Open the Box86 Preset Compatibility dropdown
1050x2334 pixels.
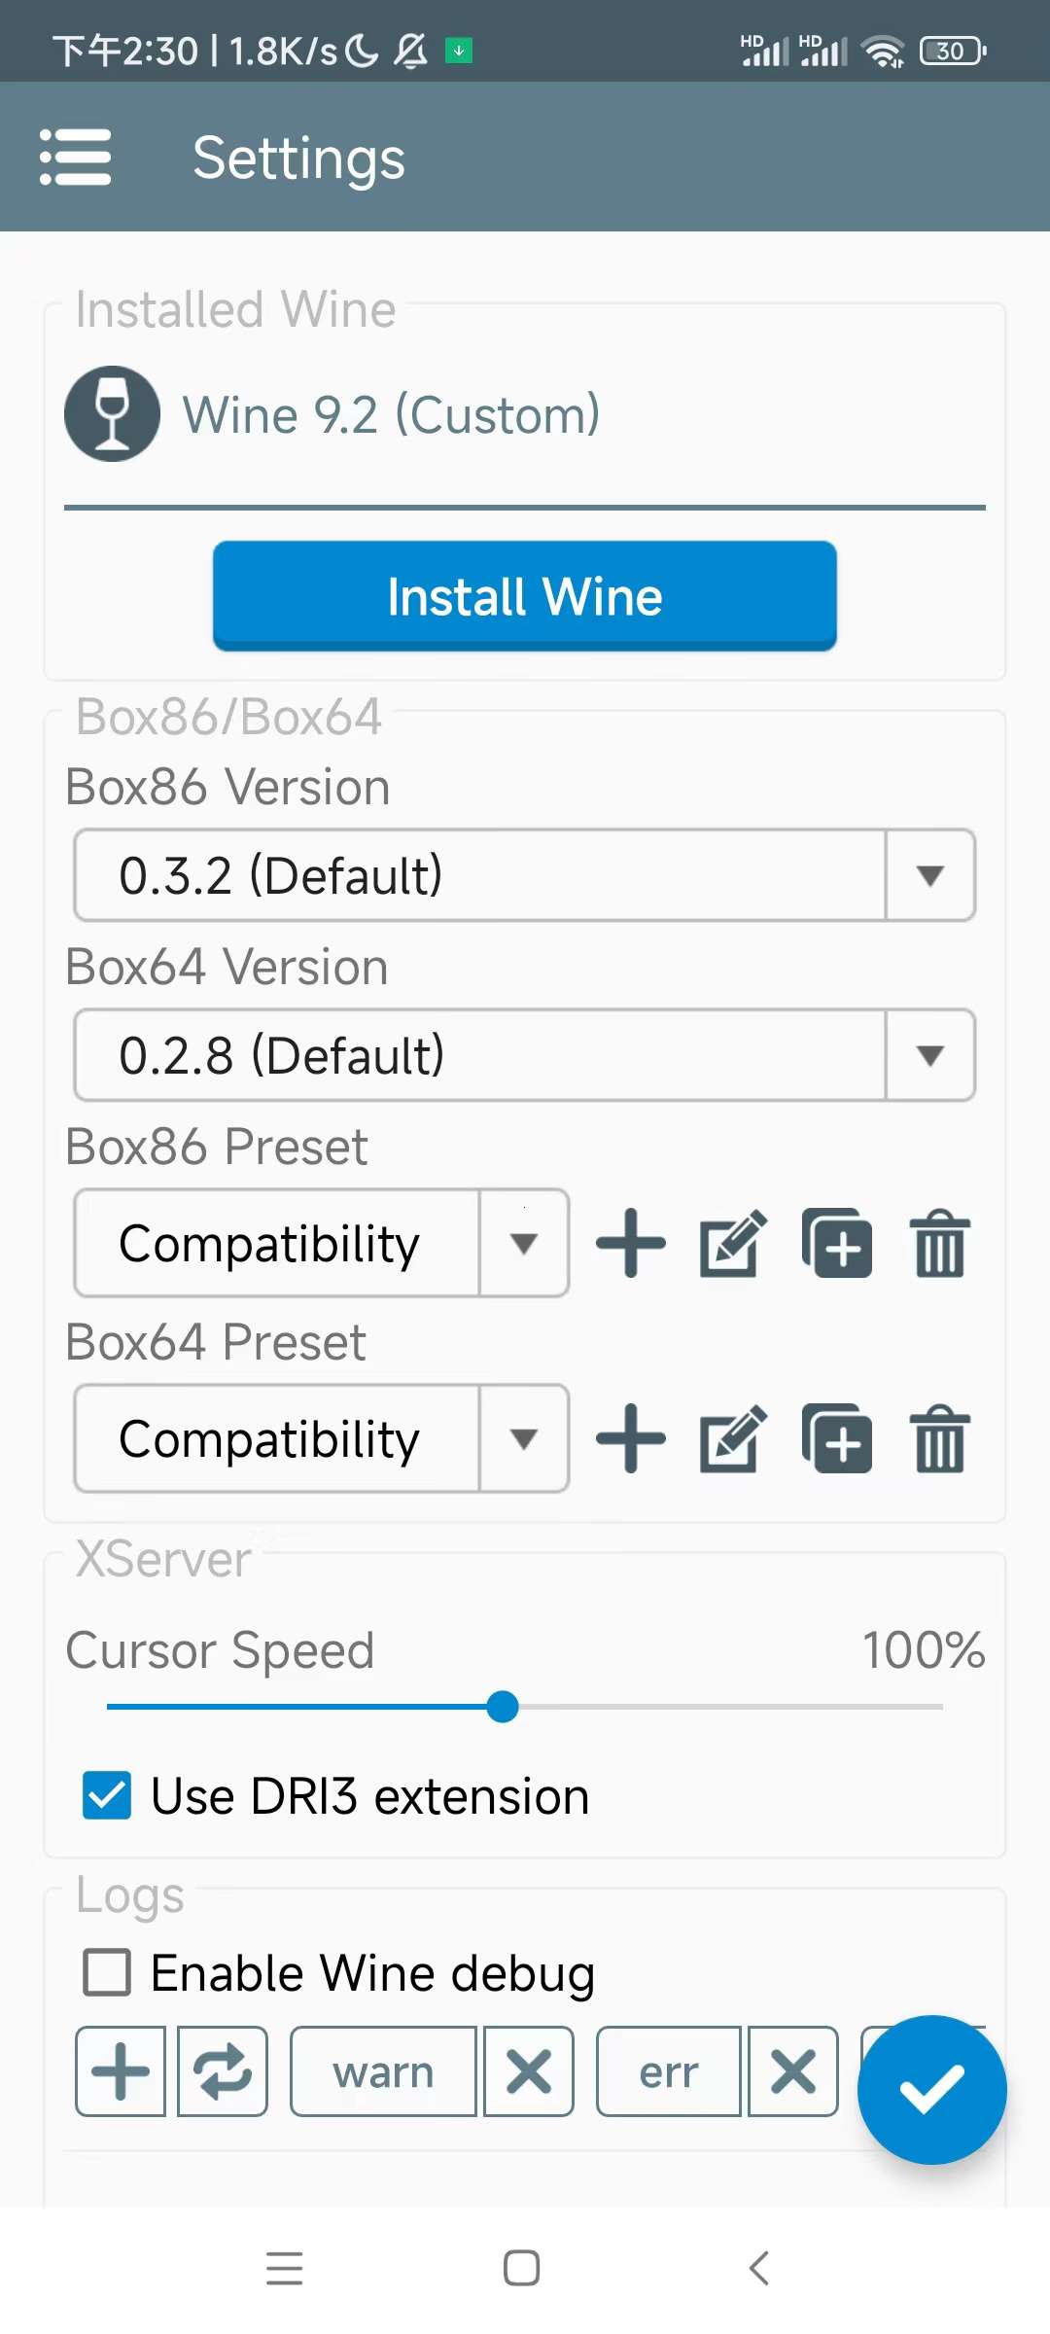tap(322, 1243)
